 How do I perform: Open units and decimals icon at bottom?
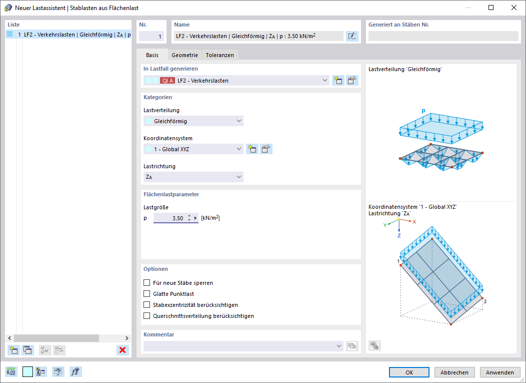11,371
